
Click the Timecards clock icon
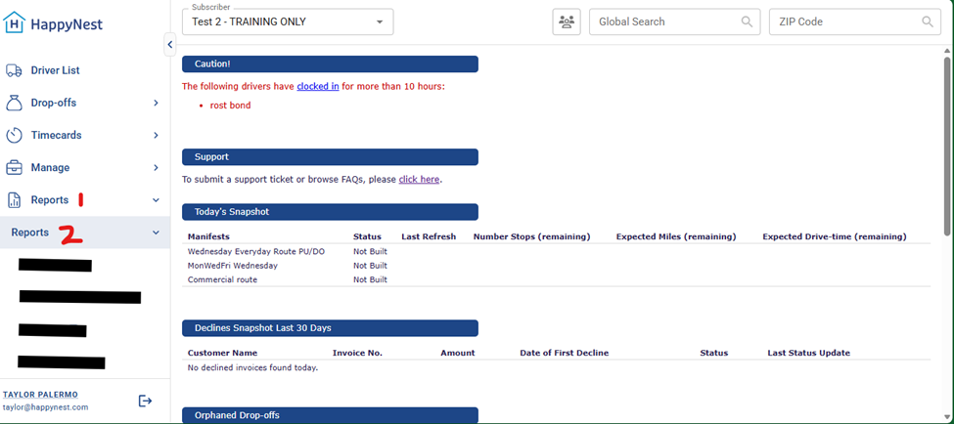click(x=15, y=135)
